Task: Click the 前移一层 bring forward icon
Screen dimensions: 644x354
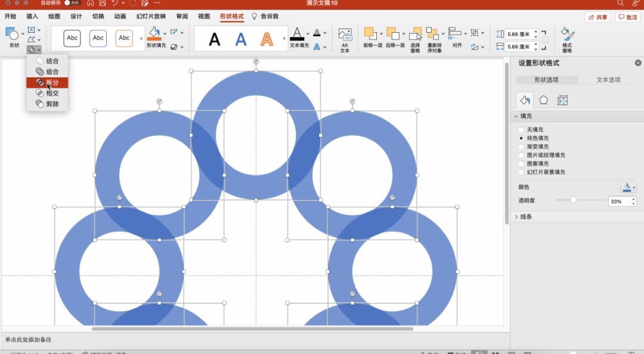Action: coord(370,33)
